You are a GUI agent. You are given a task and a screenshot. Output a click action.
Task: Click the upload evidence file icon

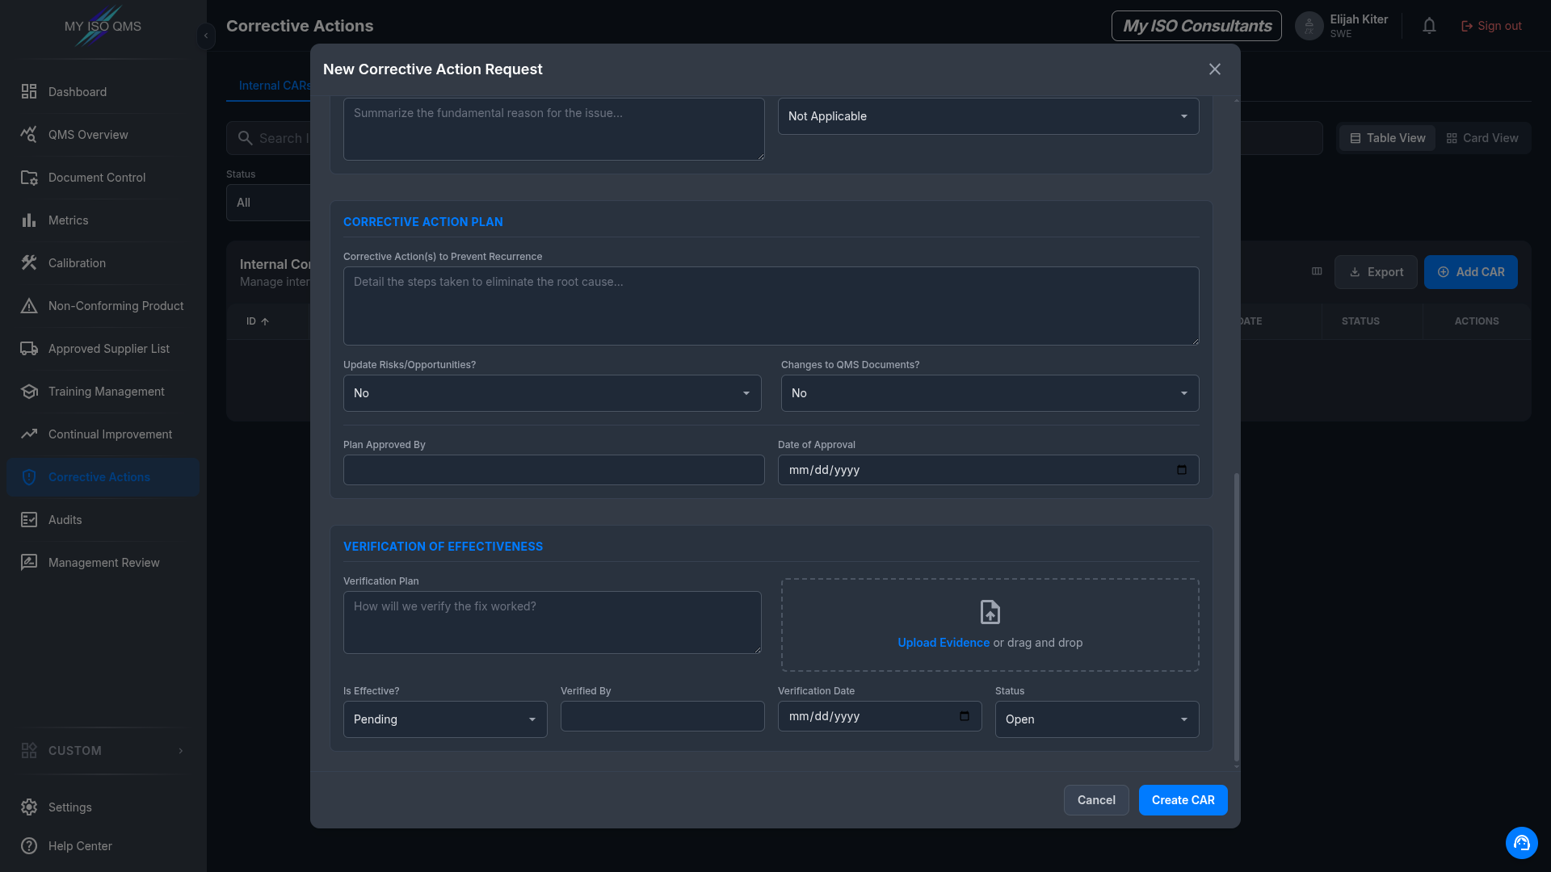click(x=990, y=612)
